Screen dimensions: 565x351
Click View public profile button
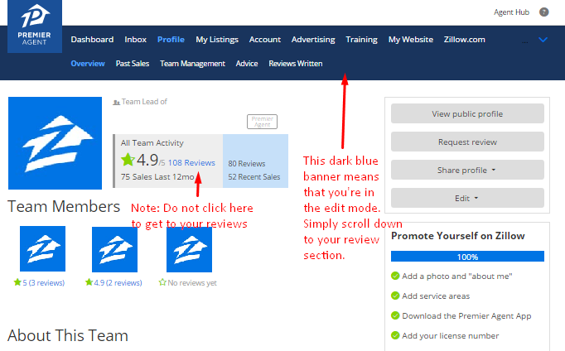pos(467,113)
